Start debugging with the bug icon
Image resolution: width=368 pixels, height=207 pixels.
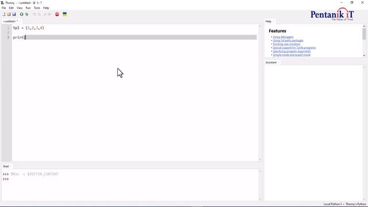tap(27, 14)
